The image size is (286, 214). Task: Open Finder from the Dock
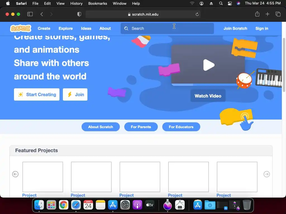tap(39, 205)
